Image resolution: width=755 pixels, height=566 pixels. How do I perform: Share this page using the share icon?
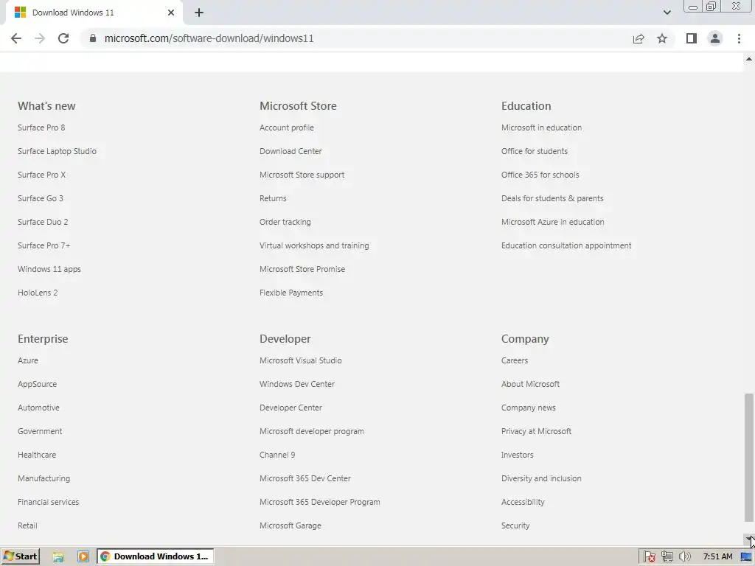tap(639, 38)
